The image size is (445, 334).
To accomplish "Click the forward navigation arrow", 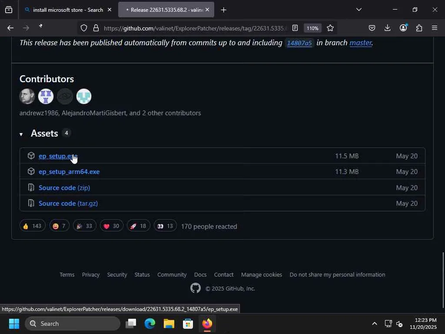I will click(x=26, y=28).
